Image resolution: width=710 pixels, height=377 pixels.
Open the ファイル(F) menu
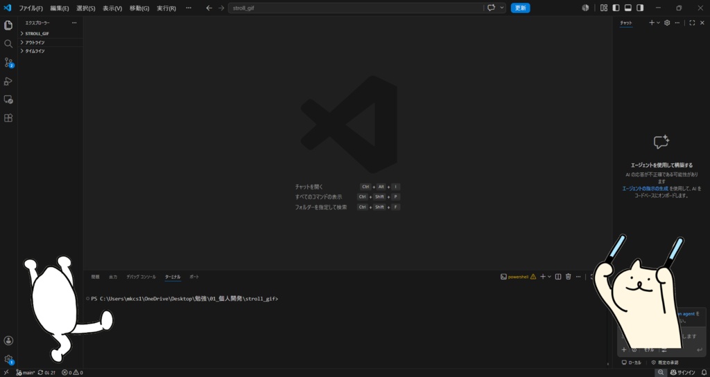click(x=31, y=8)
